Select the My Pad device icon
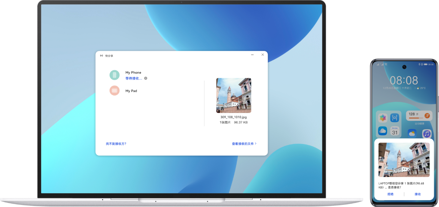Screen dimensions: 439x207 (x=115, y=91)
